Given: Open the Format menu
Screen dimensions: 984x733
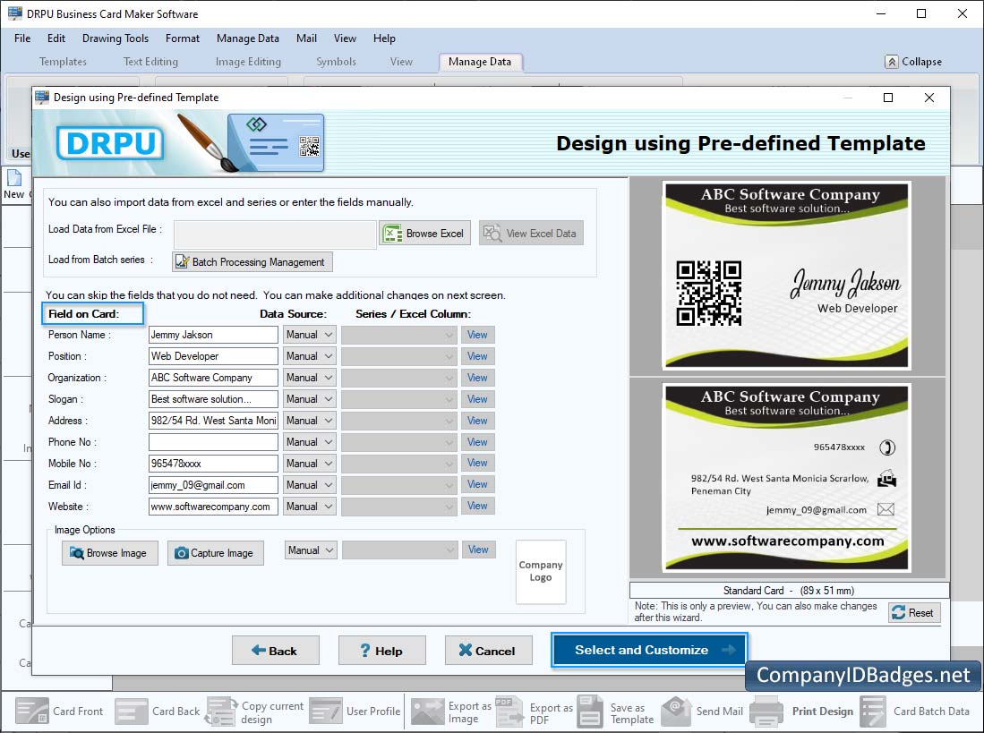Looking at the screenshot, I should pyautogui.click(x=183, y=38).
